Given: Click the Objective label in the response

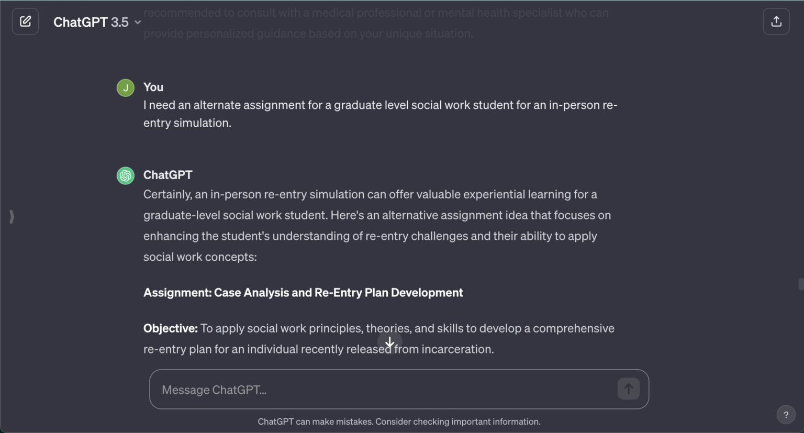Looking at the screenshot, I should tap(170, 328).
